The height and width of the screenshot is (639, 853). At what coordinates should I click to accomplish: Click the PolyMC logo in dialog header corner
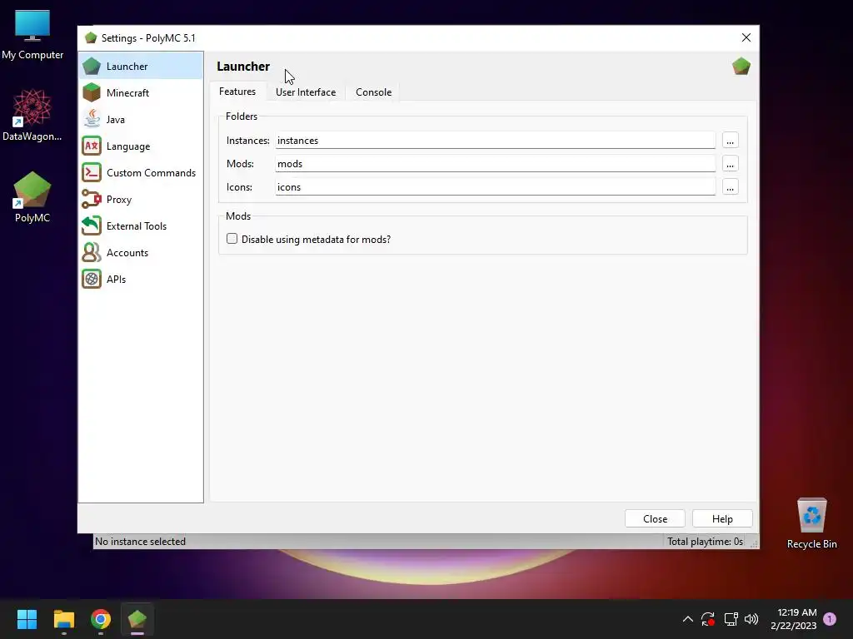point(741,67)
